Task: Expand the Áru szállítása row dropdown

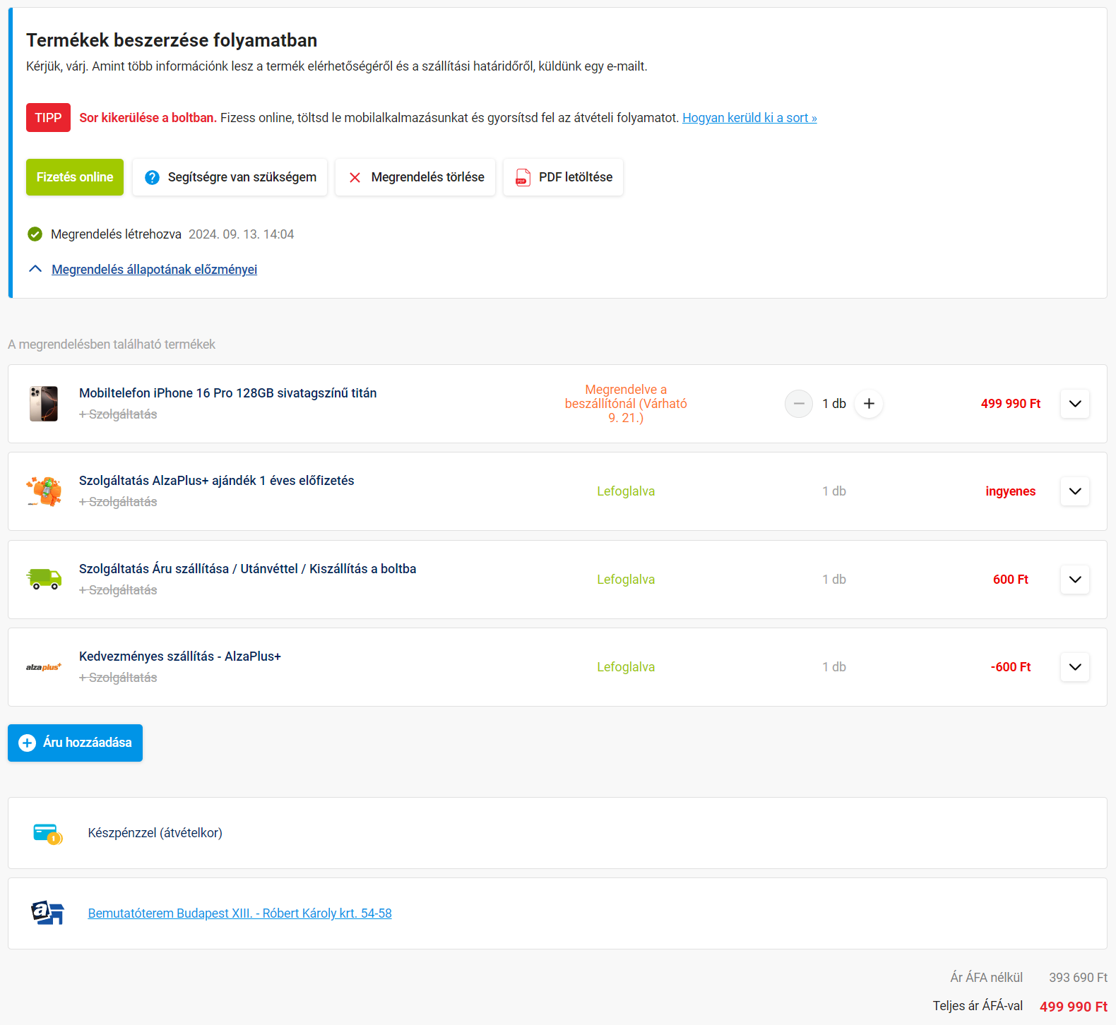Action: 1075,580
